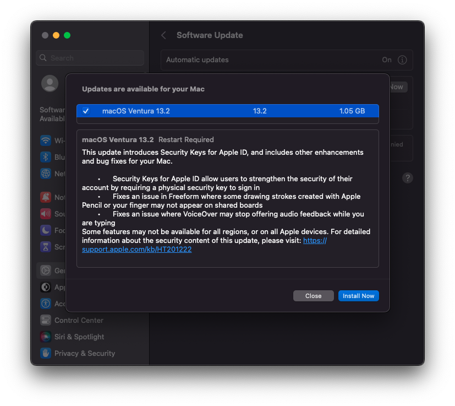Click the Automatic updates row label
The image size is (455, 406).
(198, 60)
